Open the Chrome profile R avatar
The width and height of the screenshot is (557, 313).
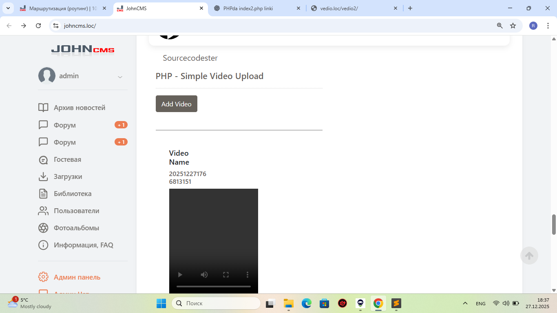533,26
